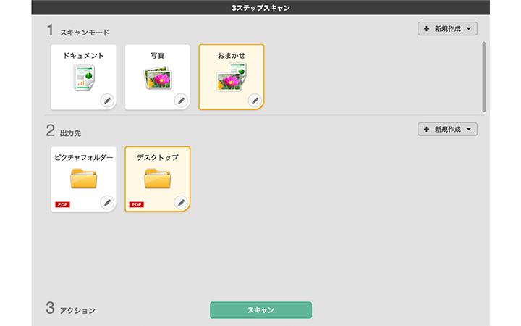Edit the ピクチャフォルダー output destination settings
Viewport: 521px width, 326px height.
[106, 202]
